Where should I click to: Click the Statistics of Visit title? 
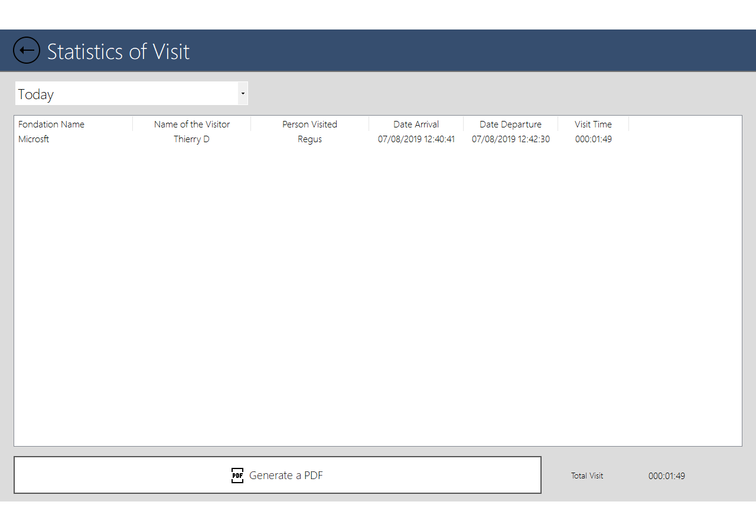pyautogui.click(x=118, y=51)
